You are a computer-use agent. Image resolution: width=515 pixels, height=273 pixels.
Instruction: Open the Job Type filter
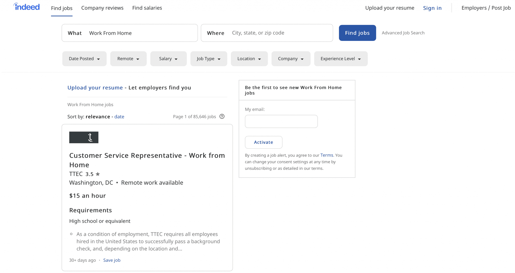208,58
